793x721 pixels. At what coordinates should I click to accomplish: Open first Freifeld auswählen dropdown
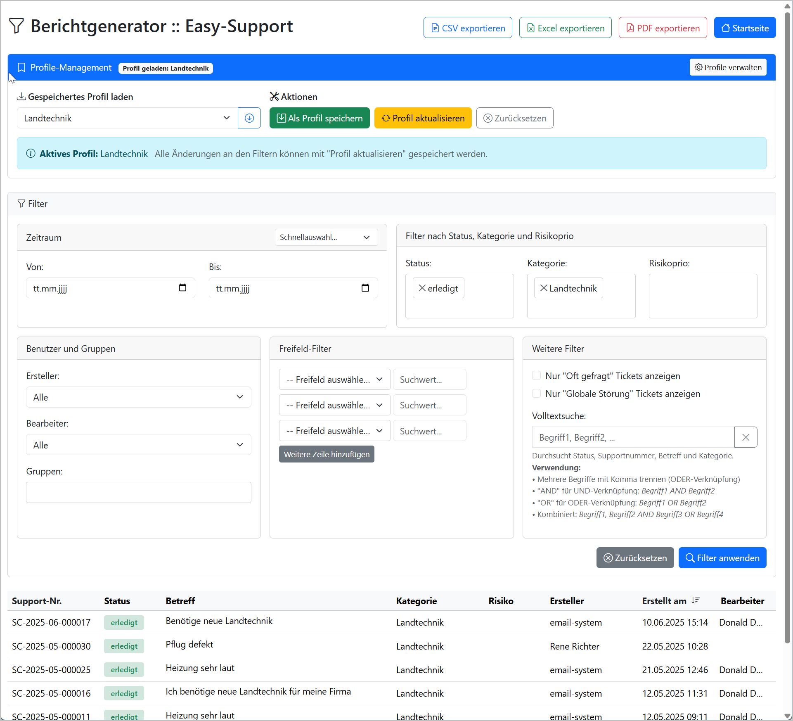[334, 379]
